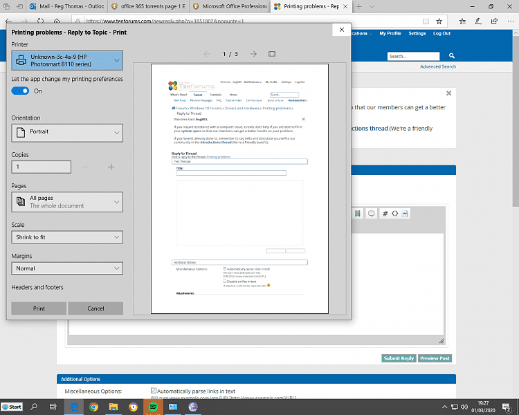
Task: Click Submit Reply button
Action: coord(399,358)
